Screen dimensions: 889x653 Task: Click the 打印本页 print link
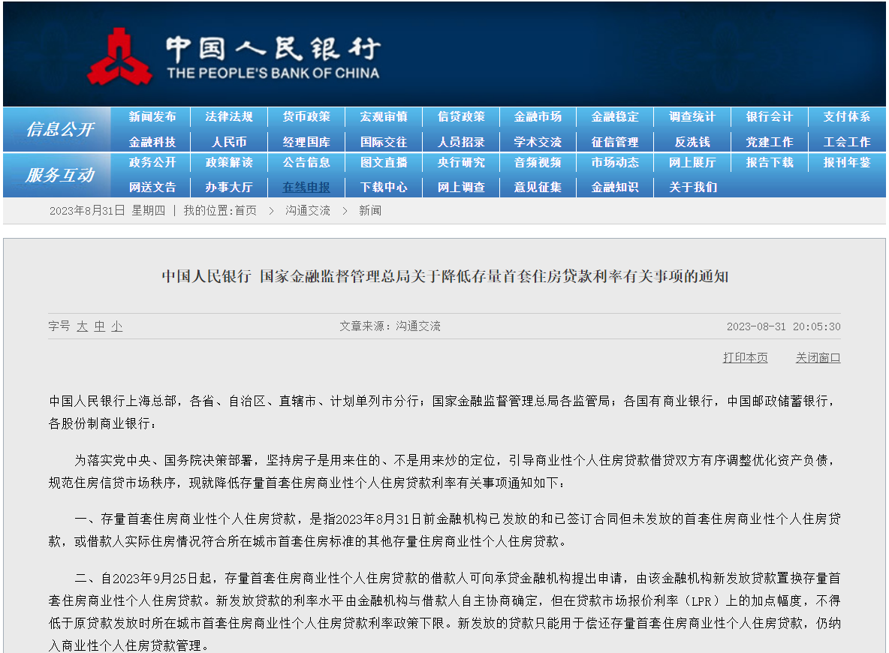(745, 358)
